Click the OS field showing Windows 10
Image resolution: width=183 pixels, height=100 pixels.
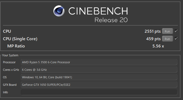click(x=99, y=77)
